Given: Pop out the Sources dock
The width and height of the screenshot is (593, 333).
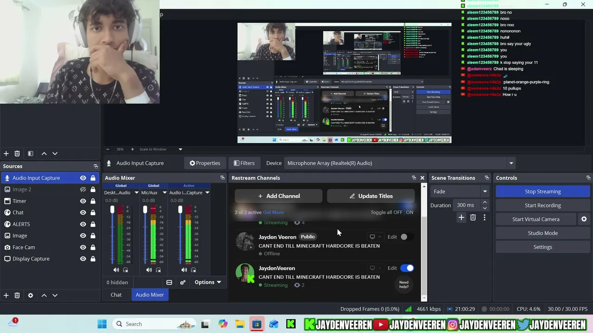Looking at the screenshot, I should pyautogui.click(x=96, y=166).
